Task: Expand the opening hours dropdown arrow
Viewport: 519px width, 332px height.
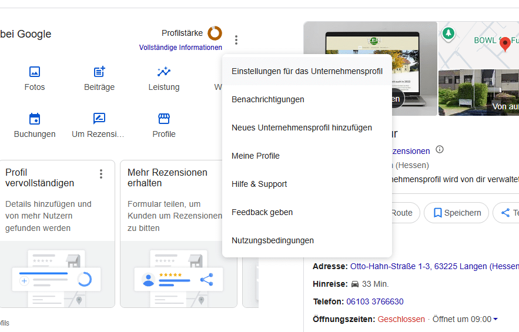Action: click(495, 319)
